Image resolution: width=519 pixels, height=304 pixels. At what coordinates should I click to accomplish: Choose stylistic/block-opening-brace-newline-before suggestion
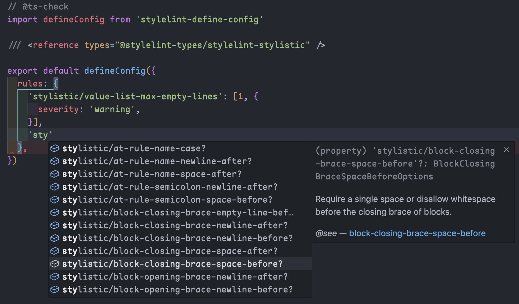pos(180,290)
